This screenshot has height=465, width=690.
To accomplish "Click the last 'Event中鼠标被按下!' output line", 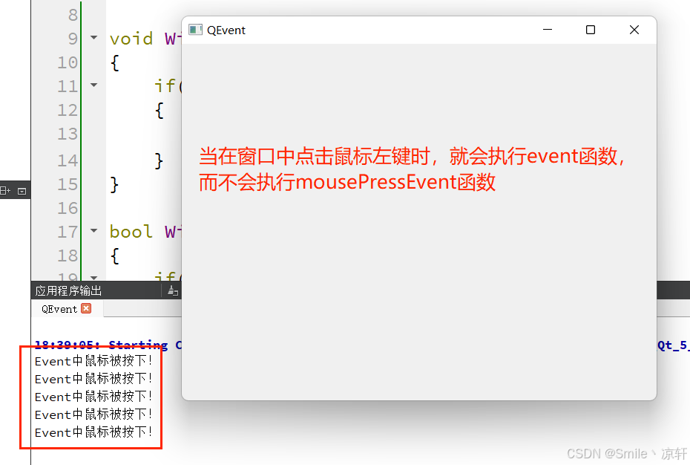I will tap(93, 432).
